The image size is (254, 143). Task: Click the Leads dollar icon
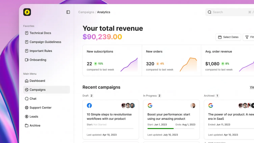pyautogui.click(x=26, y=117)
